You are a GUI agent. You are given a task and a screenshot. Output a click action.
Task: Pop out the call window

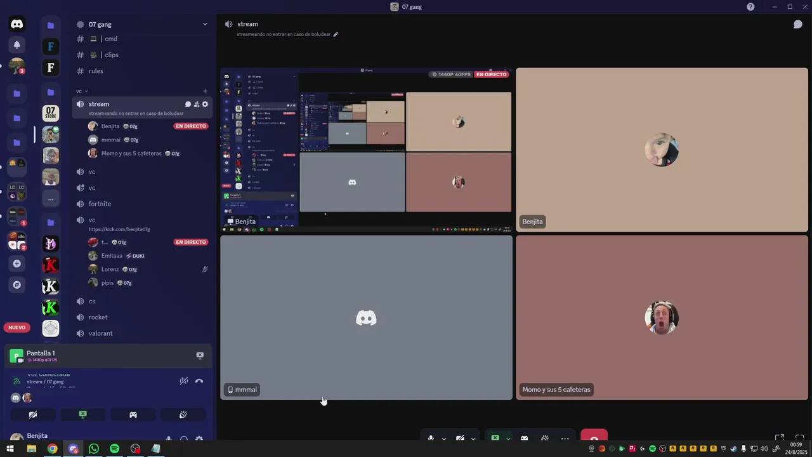tap(780, 438)
